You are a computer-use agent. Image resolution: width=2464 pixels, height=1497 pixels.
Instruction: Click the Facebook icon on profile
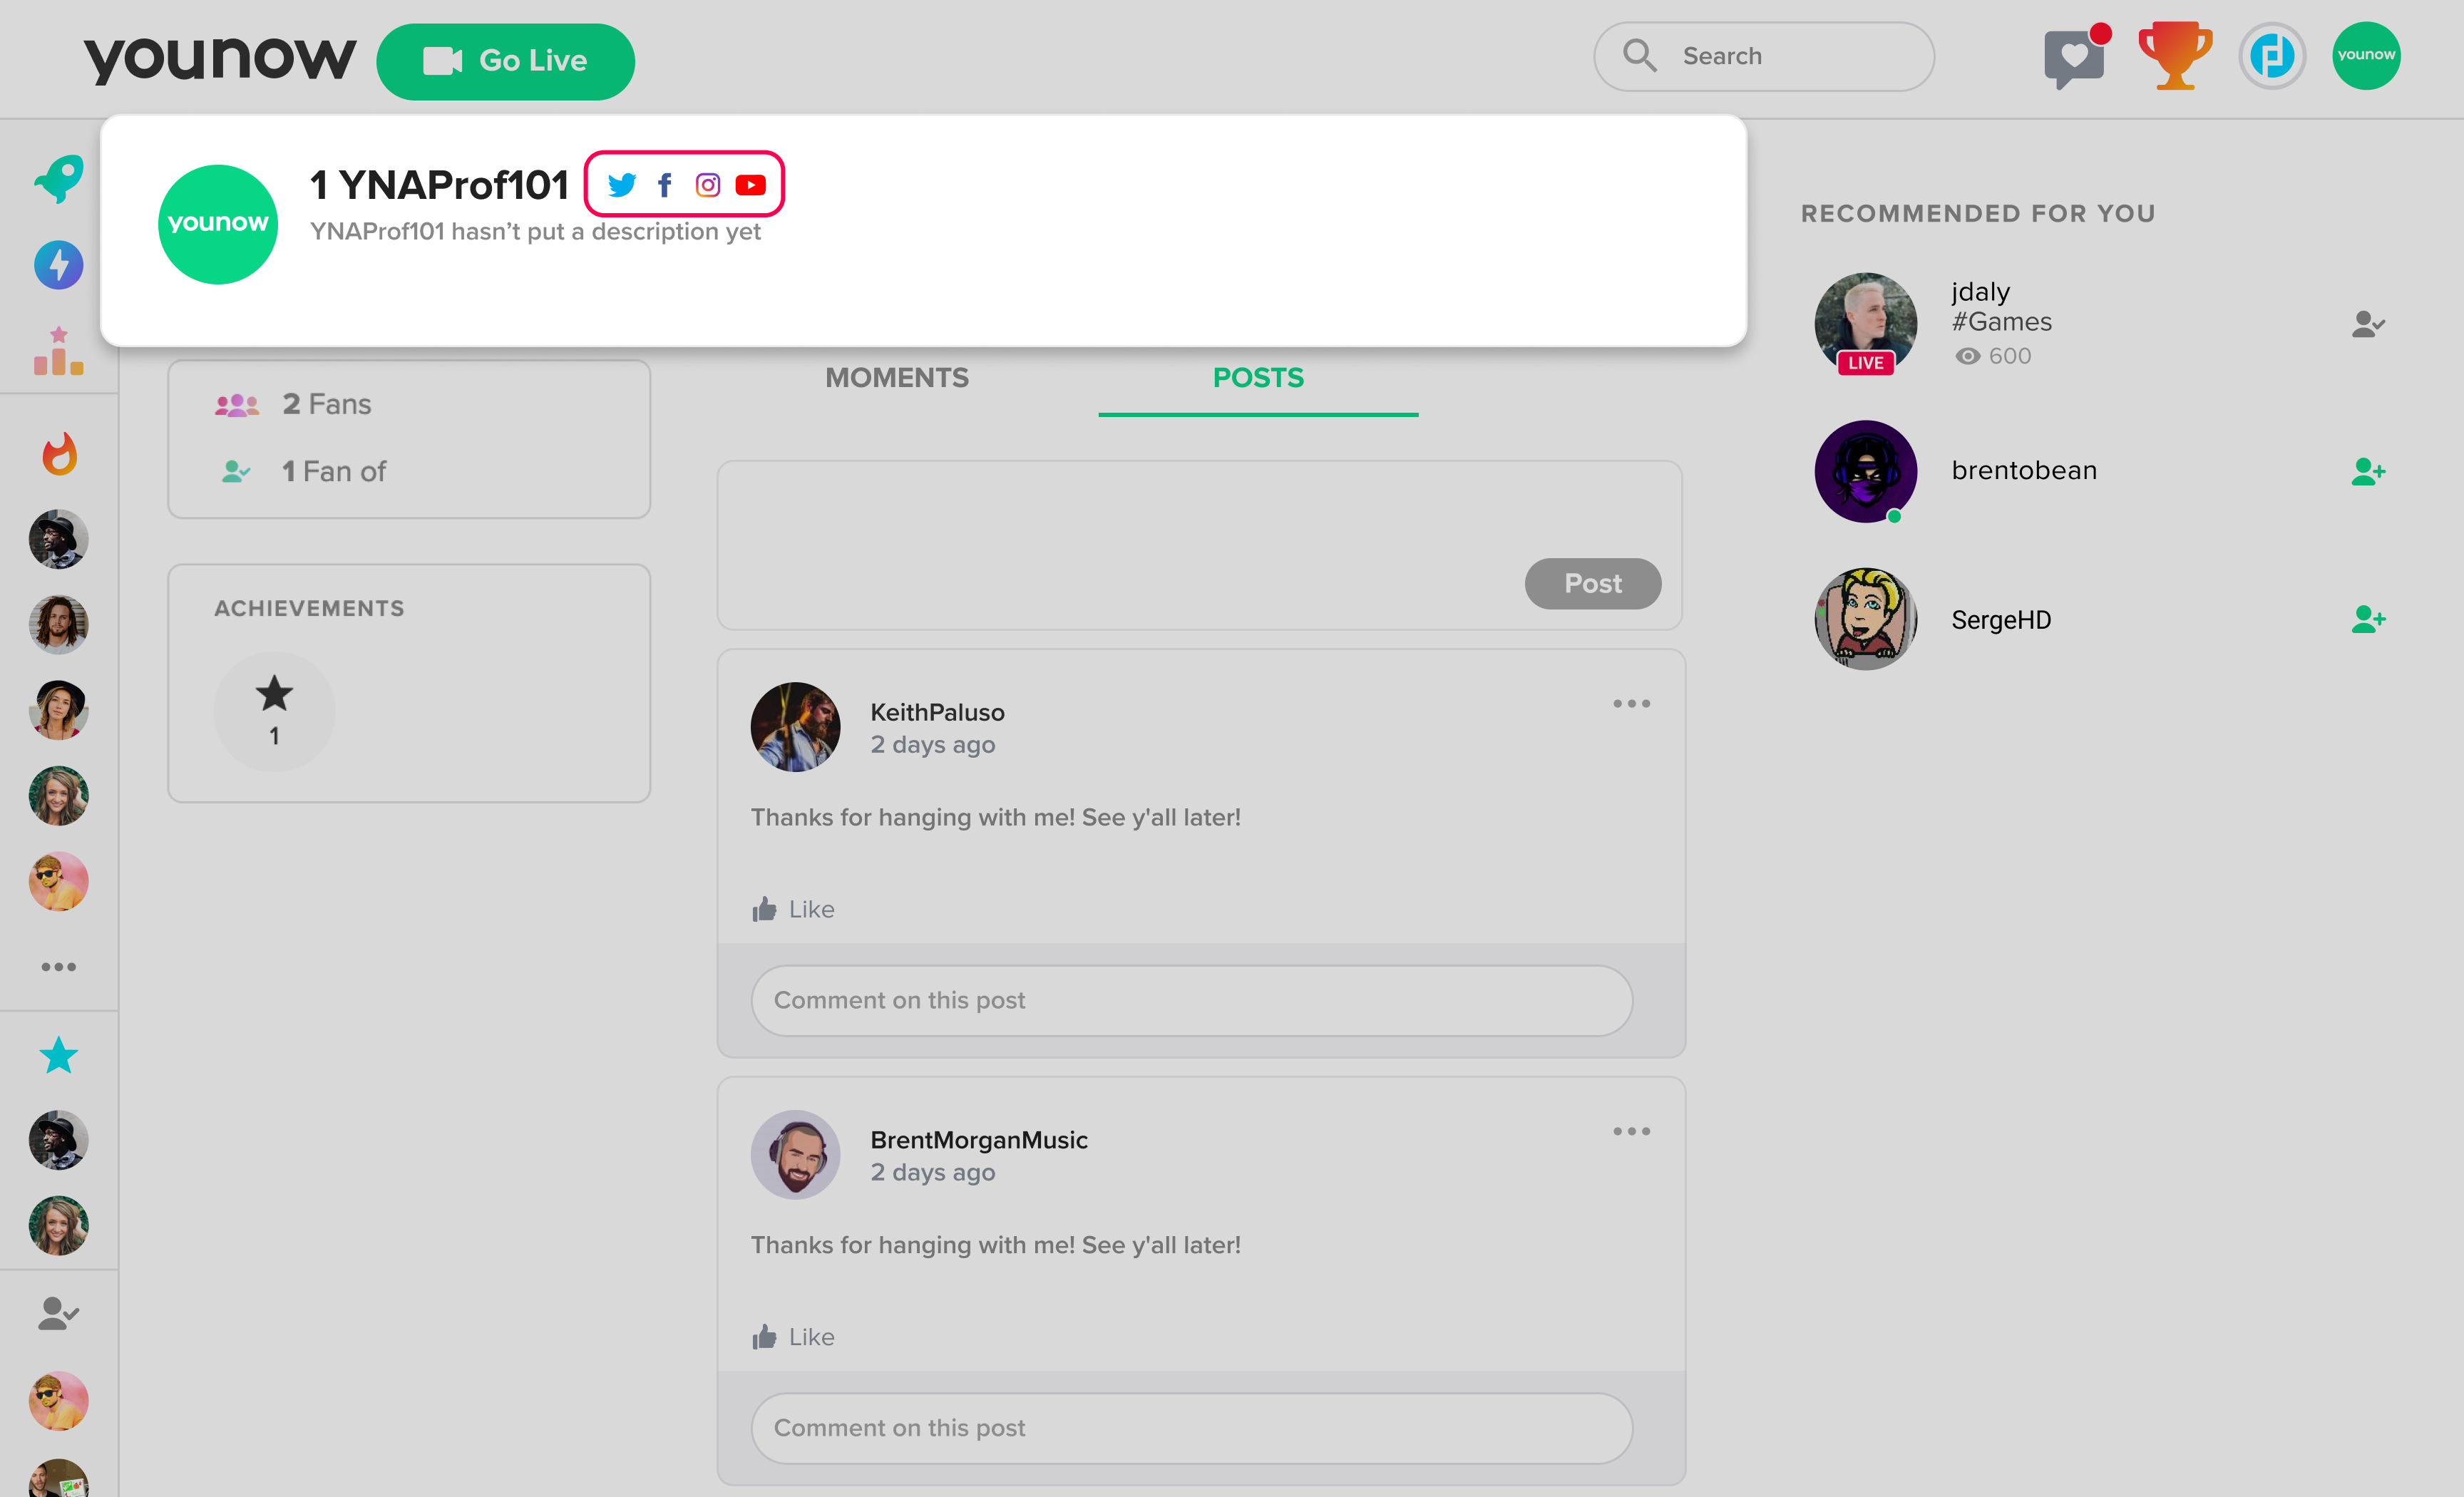pyautogui.click(x=665, y=185)
